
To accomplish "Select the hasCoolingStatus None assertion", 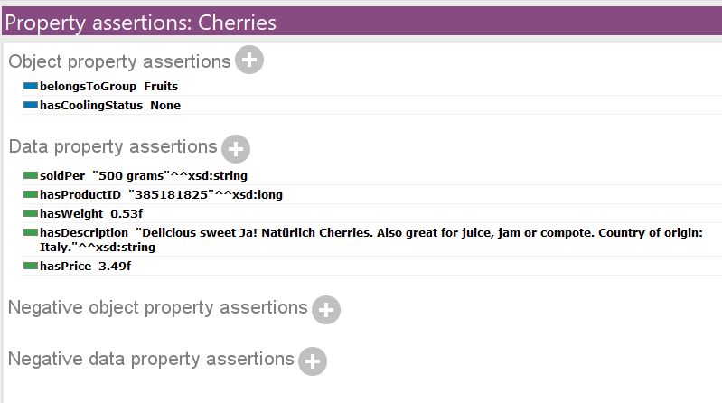I will click(372, 105).
